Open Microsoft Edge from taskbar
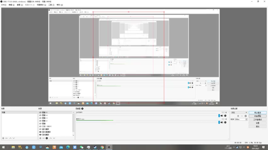 68,147
